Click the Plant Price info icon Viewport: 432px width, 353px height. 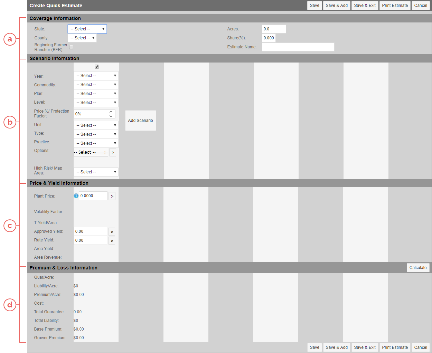pos(76,196)
